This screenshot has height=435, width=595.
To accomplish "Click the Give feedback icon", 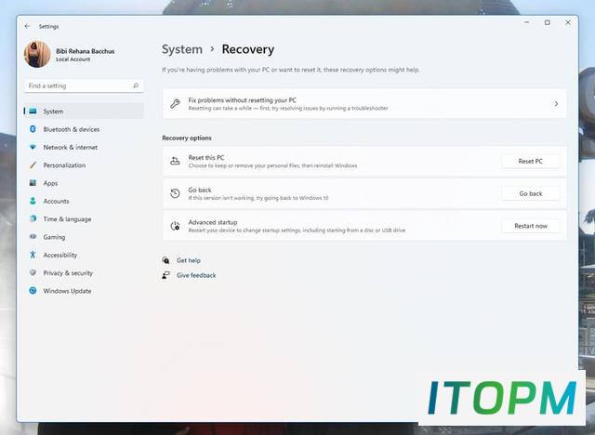I will pyautogui.click(x=165, y=275).
